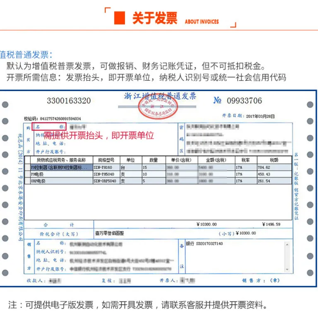This screenshot has height=318, width=318.
Task: Click the line starting 默认为增值税普票发票
Action: pos(136,66)
